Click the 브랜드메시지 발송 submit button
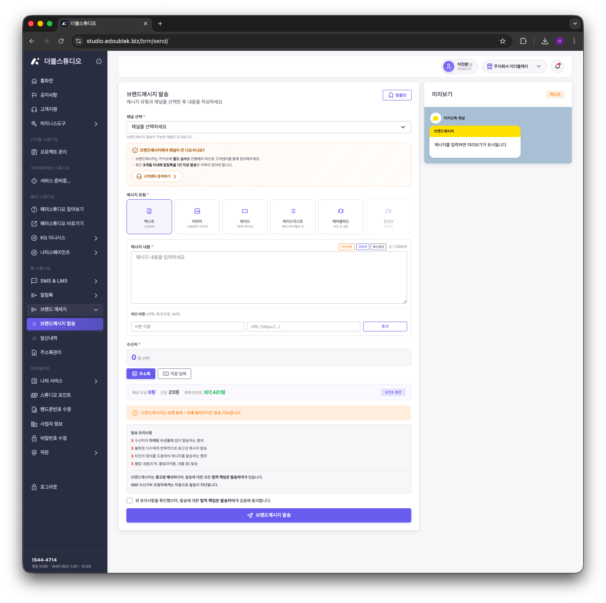Screen dimensions: 606x603 click(x=269, y=515)
